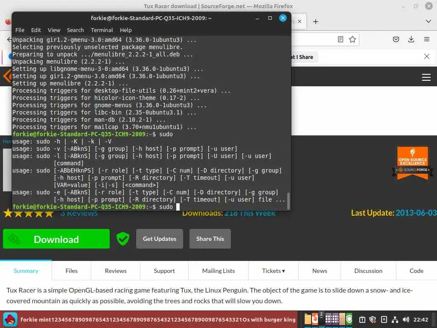437x328 pixels.
Task: Open the Files folder icon in the taskbar
Action: [308, 319]
